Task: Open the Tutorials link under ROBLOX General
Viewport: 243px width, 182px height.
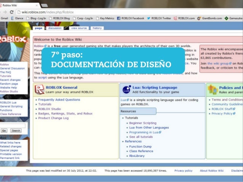Action: (x=45, y=104)
